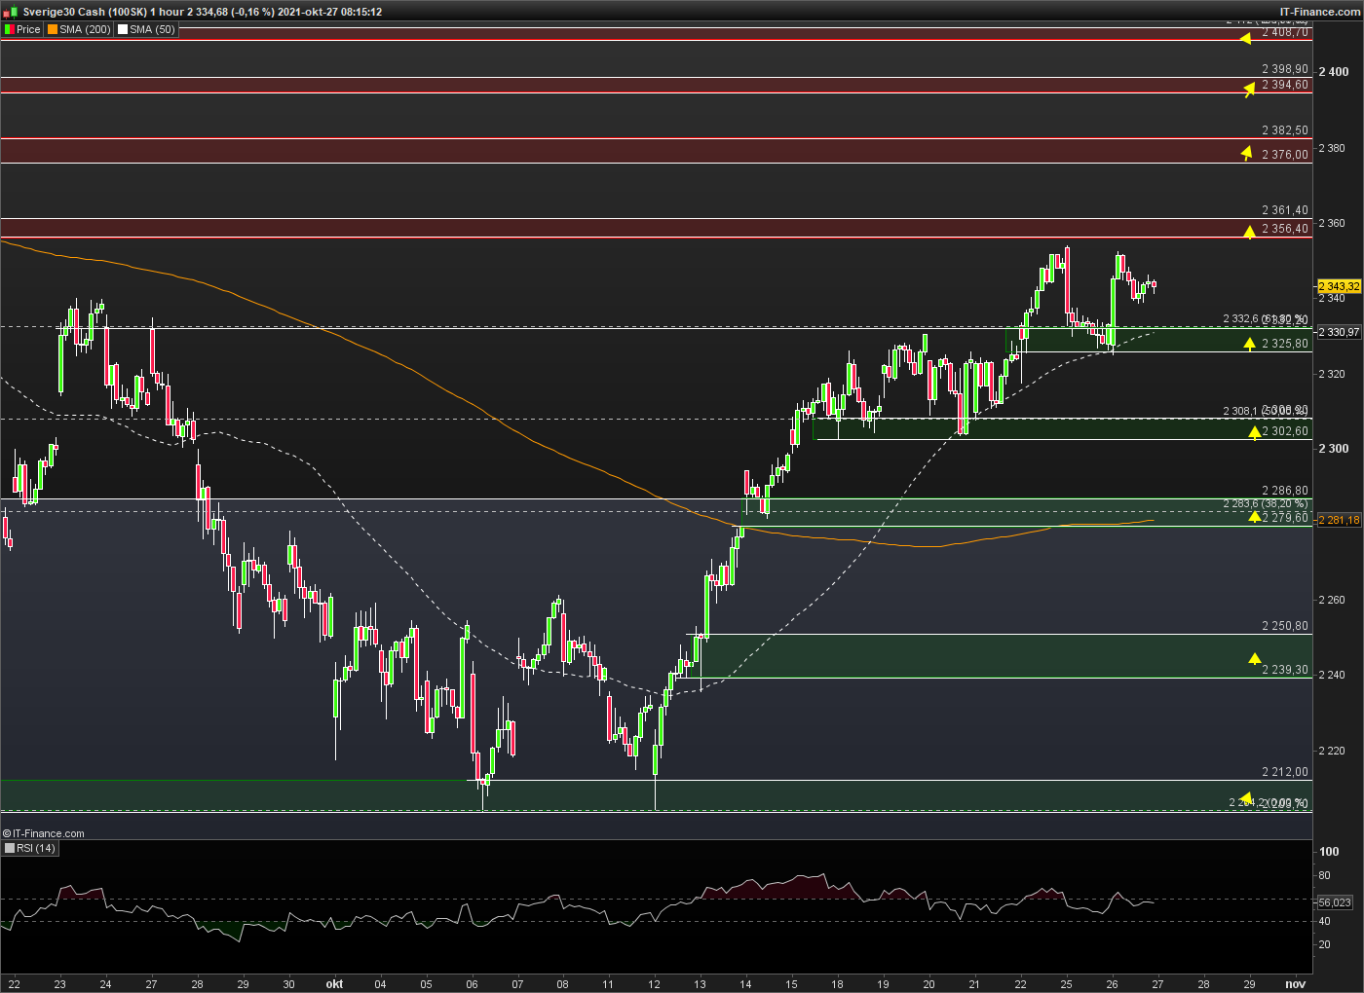This screenshot has height=993, width=1364.
Task: Click the 2 361,40 level label
Action: [1285, 210]
